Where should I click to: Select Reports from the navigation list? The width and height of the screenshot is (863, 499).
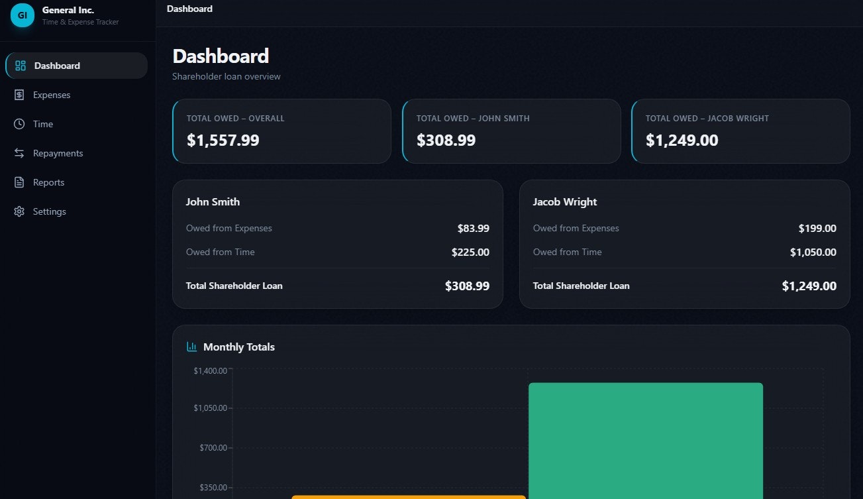(48, 182)
